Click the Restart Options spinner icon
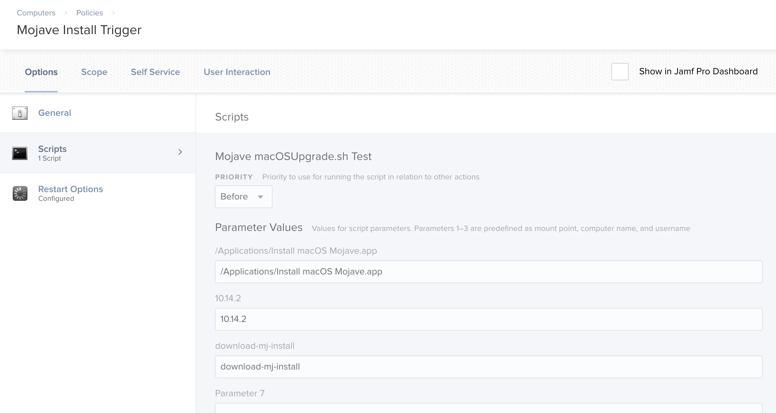Image resolution: width=776 pixels, height=413 pixels. pos(20,193)
